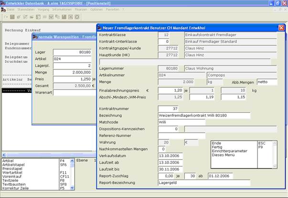Select Einrichterparameter in the contract menu list

(x=229, y=151)
